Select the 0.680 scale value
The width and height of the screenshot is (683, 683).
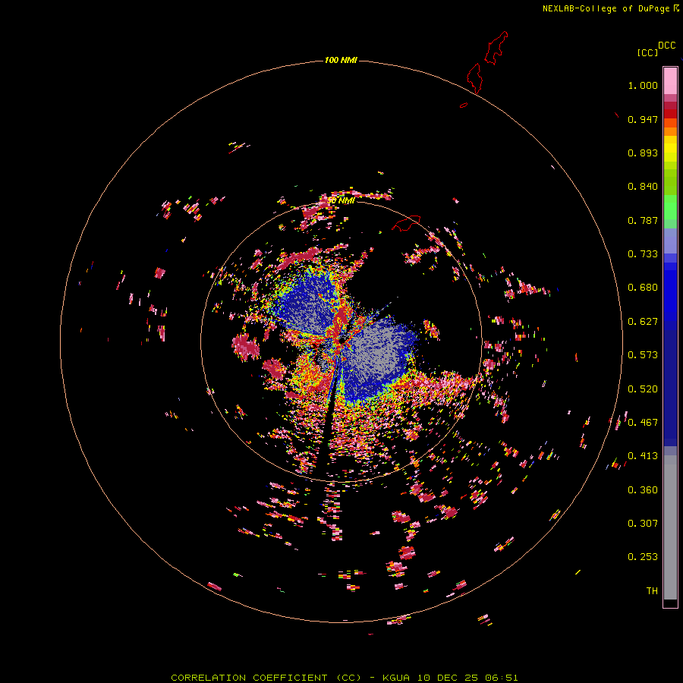(x=643, y=288)
